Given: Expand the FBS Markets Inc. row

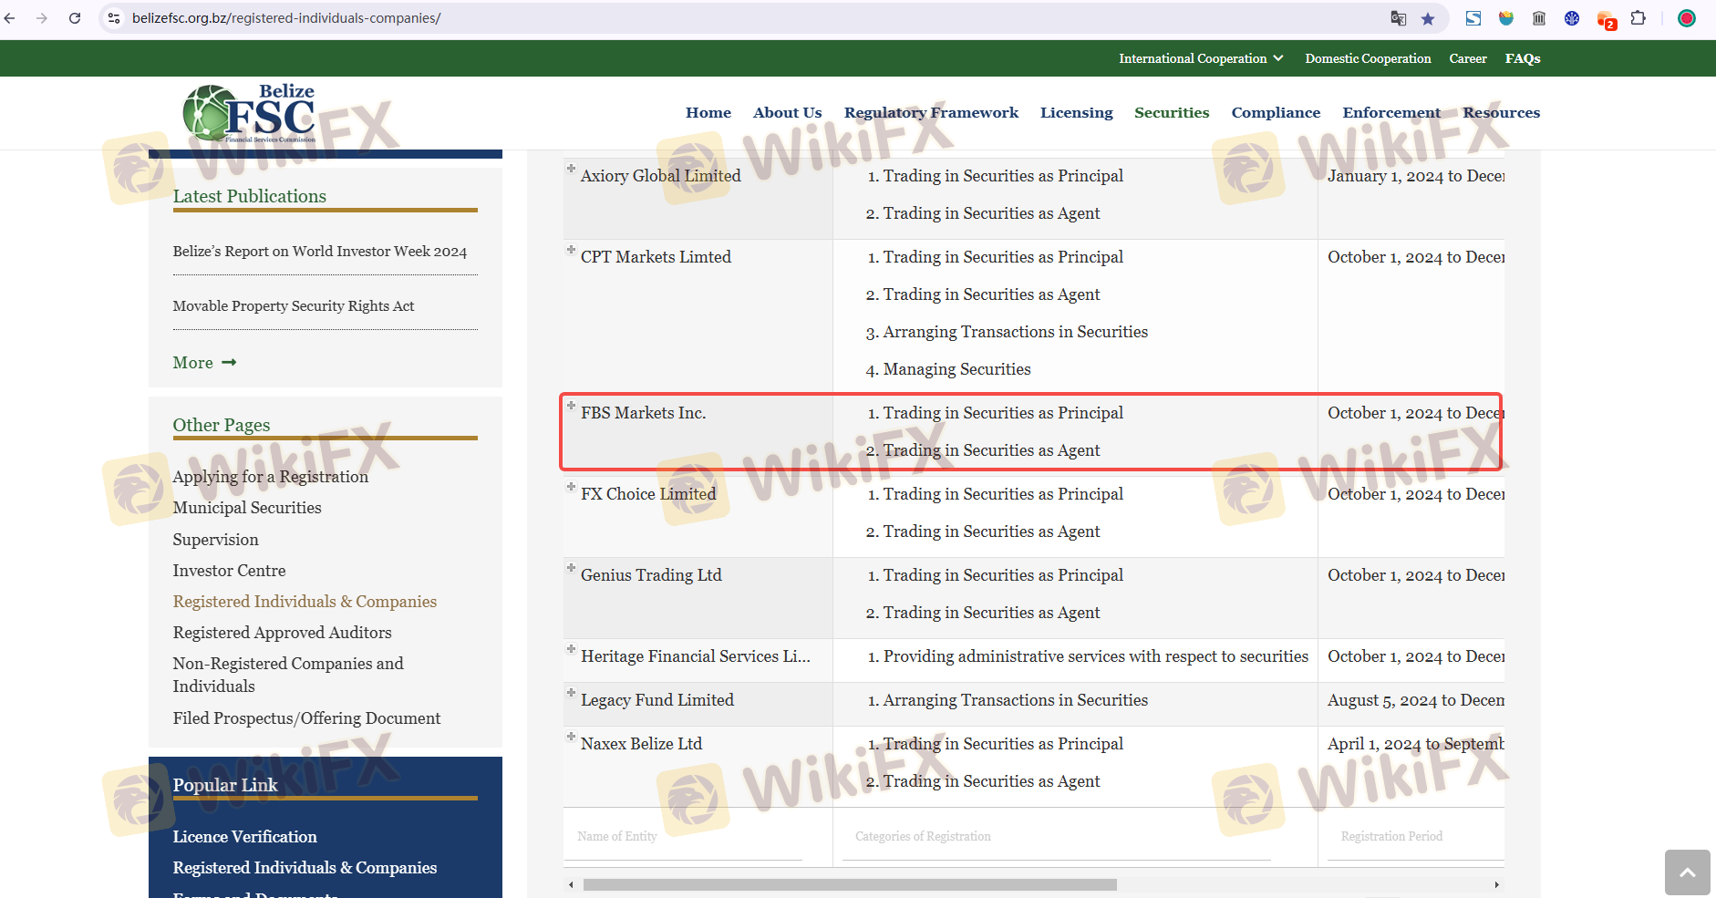Looking at the screenshot, I should (x=571, y=406).
